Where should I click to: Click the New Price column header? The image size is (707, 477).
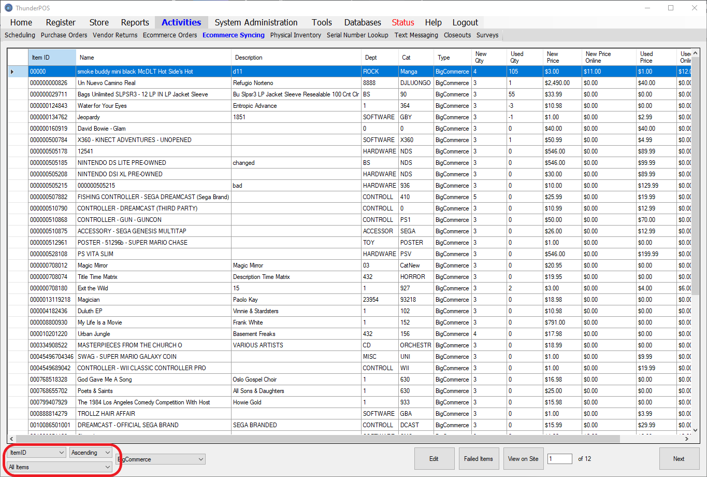pyautogui.click(x=562, y=58)
